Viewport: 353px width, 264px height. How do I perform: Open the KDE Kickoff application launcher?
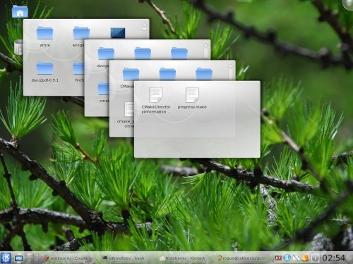click(x=6, y=258)
